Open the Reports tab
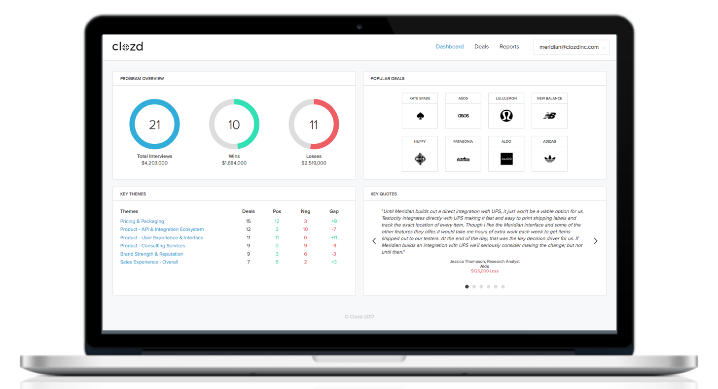Viewport: 718px width, 389px height. pyautogui.click(x=509, y=47)
